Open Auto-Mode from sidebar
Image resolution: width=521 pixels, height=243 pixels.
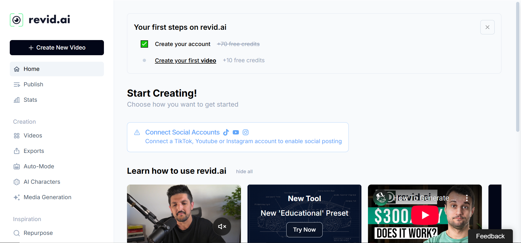click(57, 166)
